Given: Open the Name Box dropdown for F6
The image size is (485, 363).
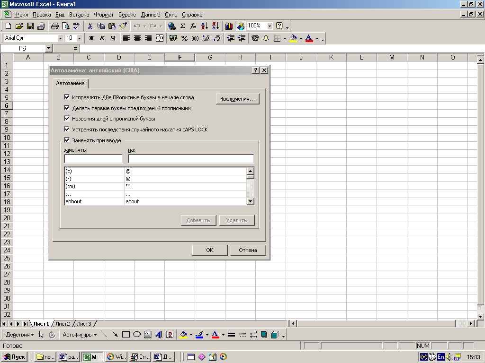Looking at the screenshot, I should pyautogui.click(x=48, y=49).
